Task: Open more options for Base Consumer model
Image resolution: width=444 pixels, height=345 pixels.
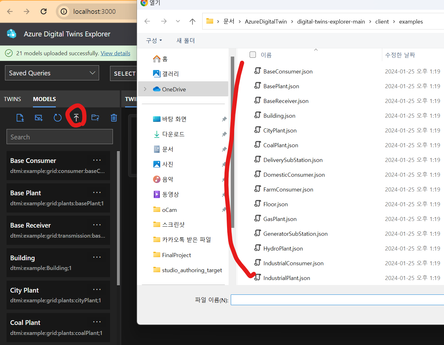Action: [x=97, y=160]
